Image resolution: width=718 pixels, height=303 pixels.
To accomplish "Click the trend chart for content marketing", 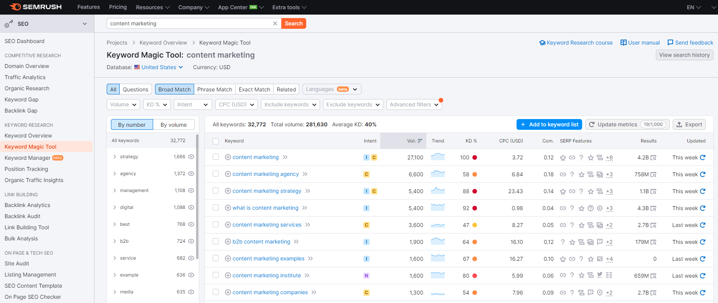I will coord(437,157).
